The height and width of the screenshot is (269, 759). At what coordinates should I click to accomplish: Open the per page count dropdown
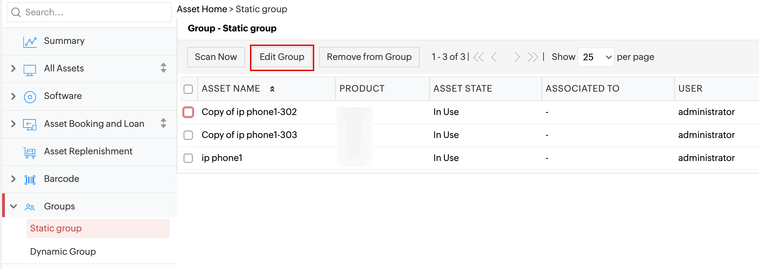[x=596, y=57]
